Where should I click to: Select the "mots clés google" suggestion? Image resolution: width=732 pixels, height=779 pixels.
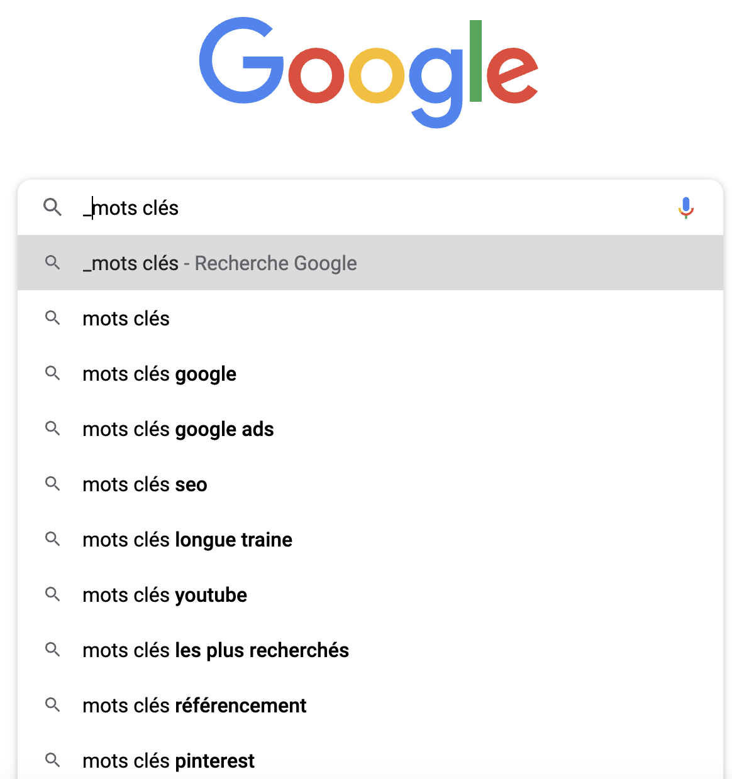pyautogui.click(x=160, y=374)
